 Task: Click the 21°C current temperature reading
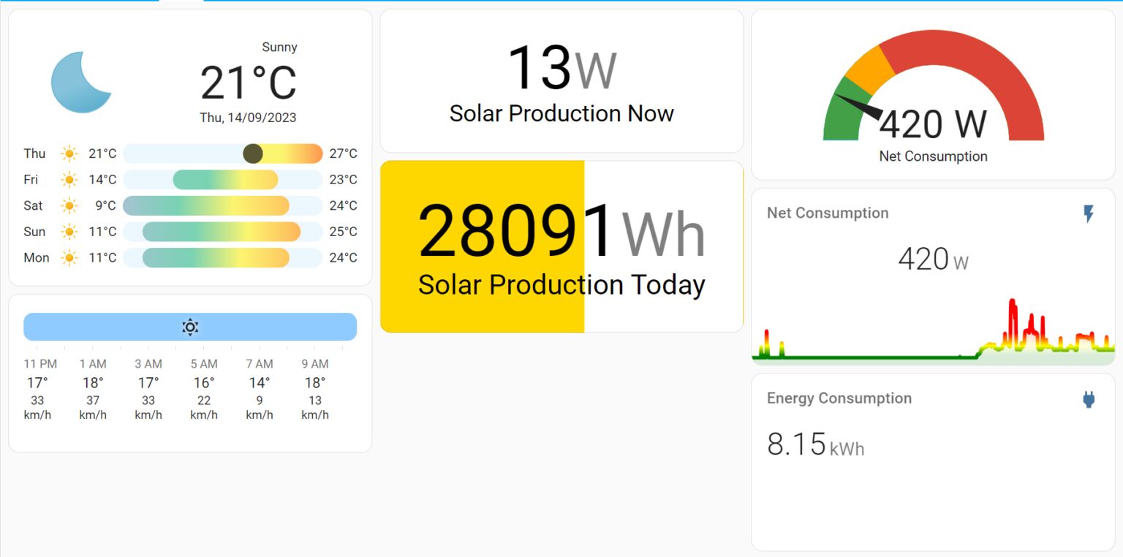[x=248, y=83]
